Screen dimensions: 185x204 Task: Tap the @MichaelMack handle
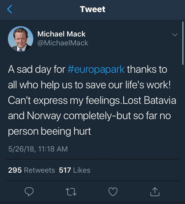tap(63, 43)
